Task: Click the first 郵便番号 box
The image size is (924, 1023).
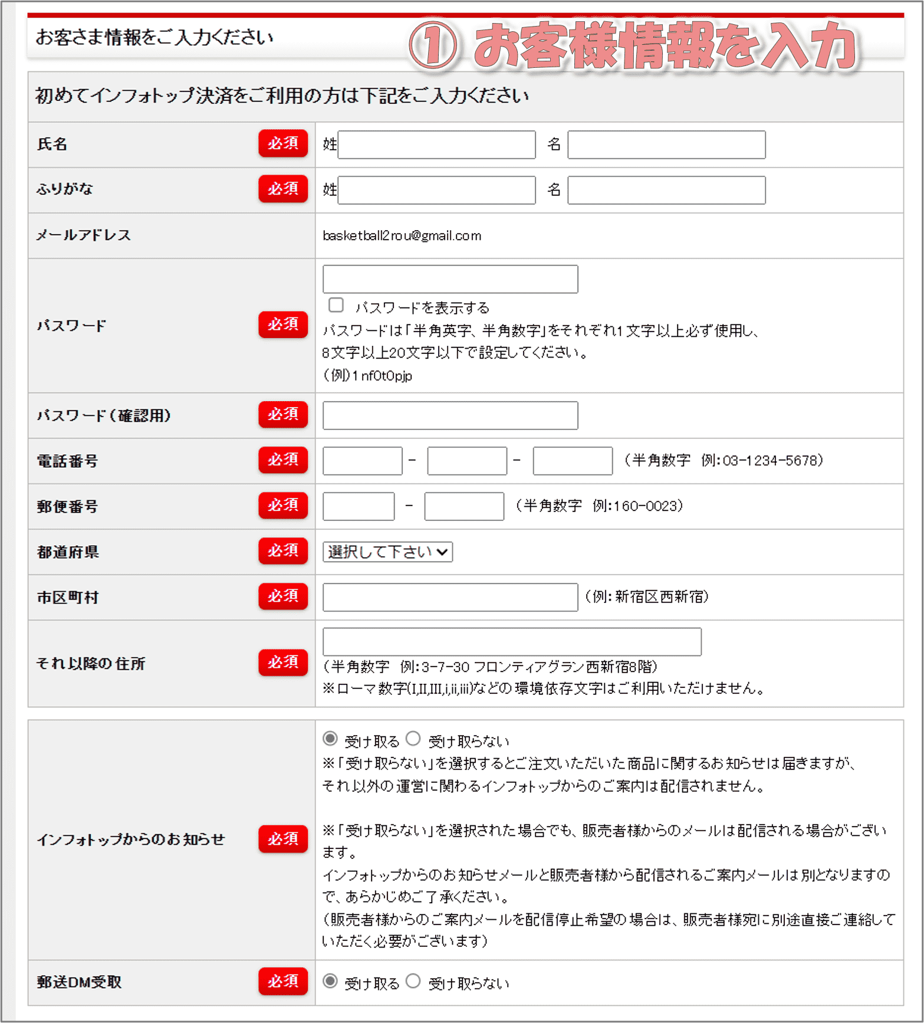Action: pyautogui.click(x=359, y=506)
